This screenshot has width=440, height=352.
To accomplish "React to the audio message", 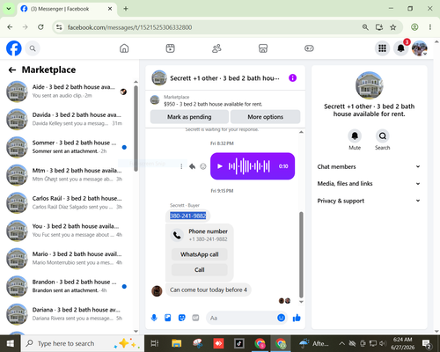I will [x=202, y=166].
